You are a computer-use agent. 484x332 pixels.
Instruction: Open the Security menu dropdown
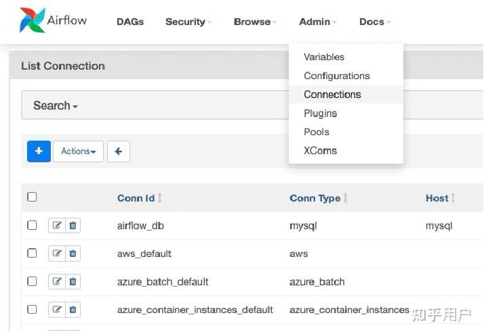click(188, 22)
